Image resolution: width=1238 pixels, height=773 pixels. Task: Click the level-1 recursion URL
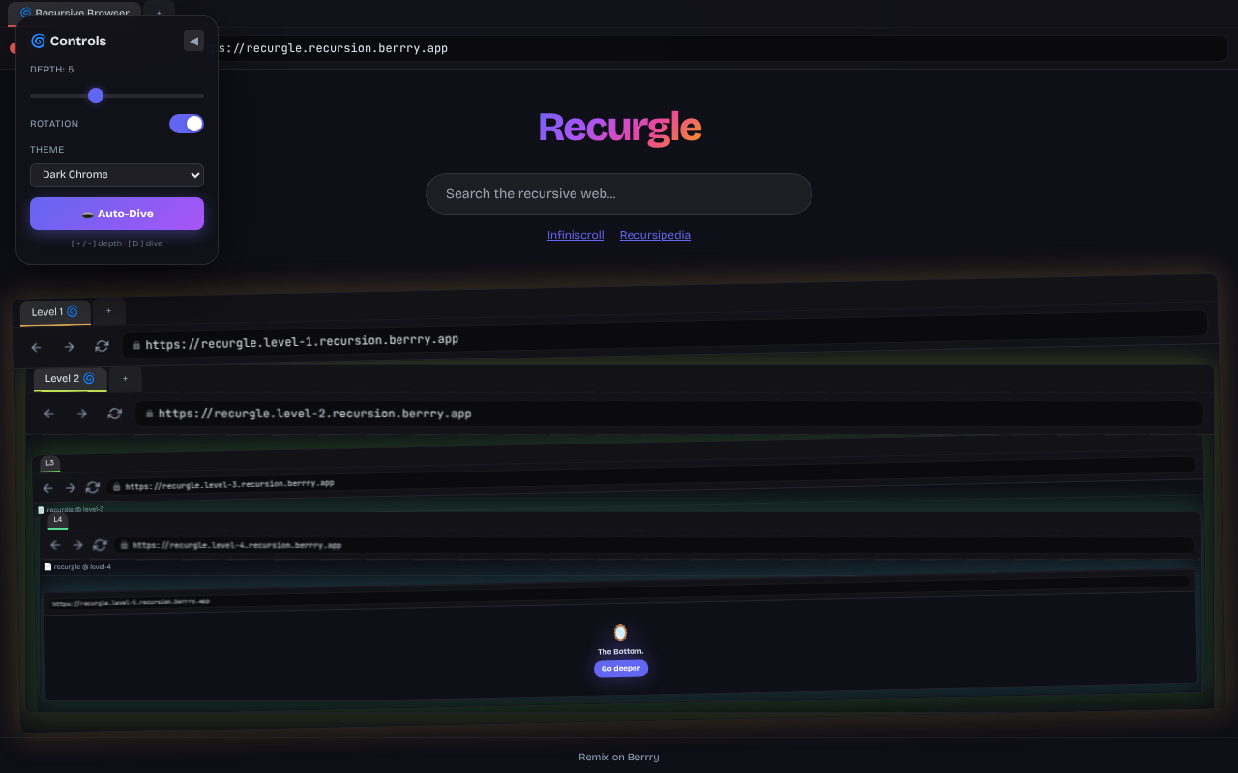point(302,342)
